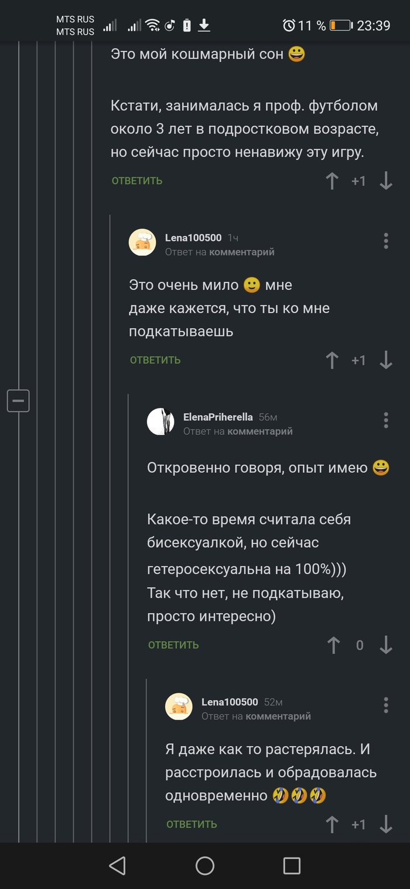Upvote Lena100500's "Я даже как то растерялась" comment
Image resolution: width=410 pixels, height=889 pixels.
pyautogui.click(x=332, y=825)
